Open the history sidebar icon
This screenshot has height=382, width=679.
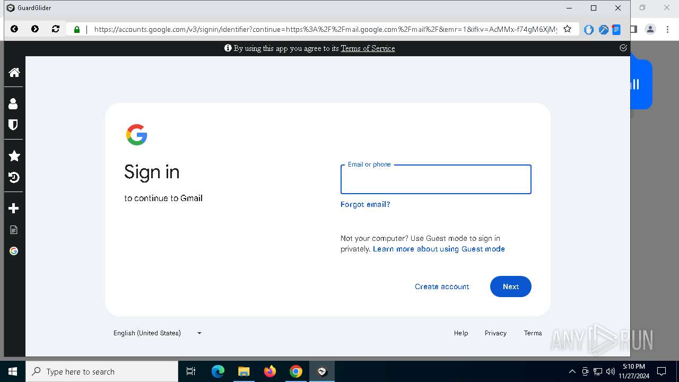coord(14,177)
